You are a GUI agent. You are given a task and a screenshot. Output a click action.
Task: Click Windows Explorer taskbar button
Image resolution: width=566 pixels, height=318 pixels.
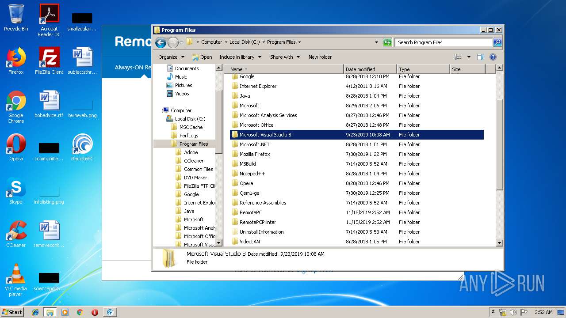pyautogui.click(x=50, y=312)
